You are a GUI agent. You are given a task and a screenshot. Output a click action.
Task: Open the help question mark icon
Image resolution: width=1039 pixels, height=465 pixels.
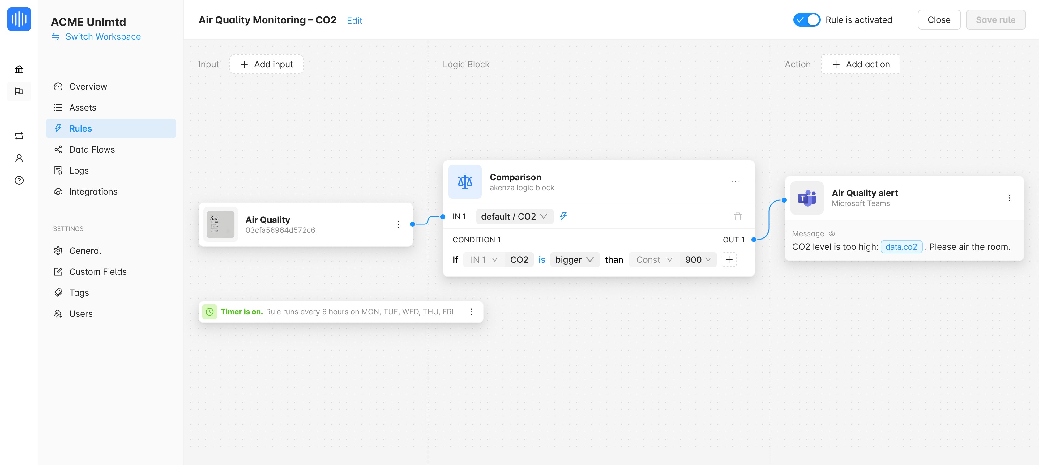19,180
